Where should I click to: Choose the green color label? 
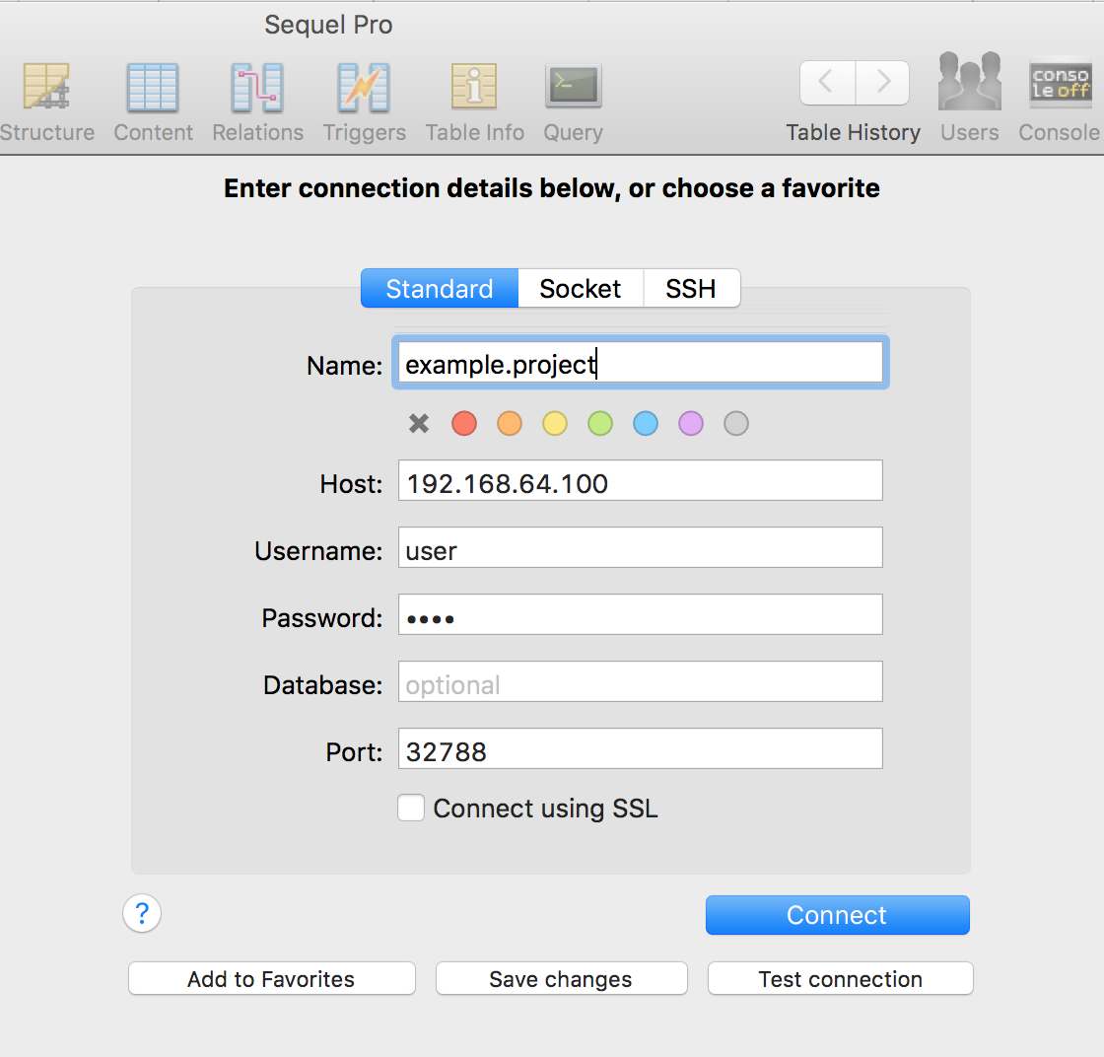(x=600, y=423)
